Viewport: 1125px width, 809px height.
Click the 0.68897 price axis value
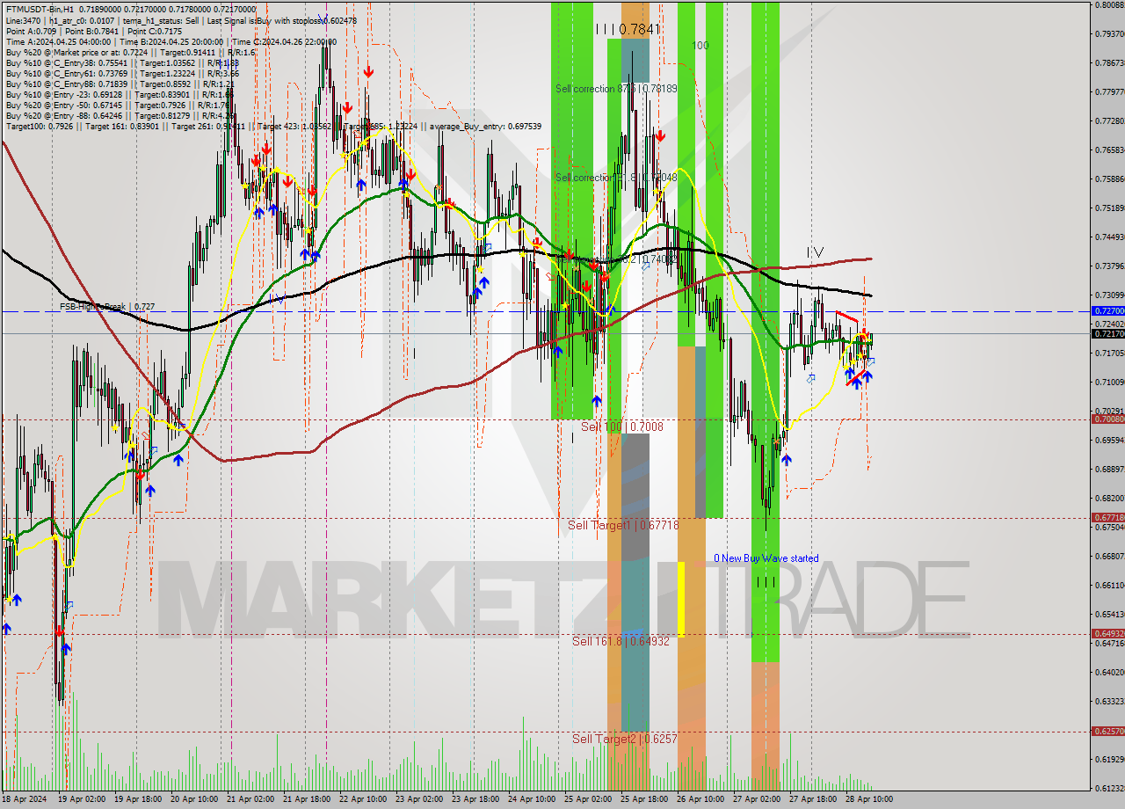[x=1109, y=469]
